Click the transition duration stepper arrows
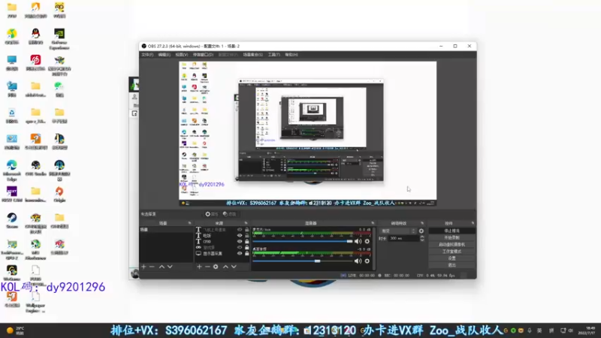 pos(422,238)
